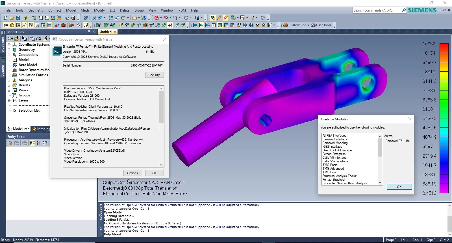Click the Search commands input field

click(x=377, y=10)
